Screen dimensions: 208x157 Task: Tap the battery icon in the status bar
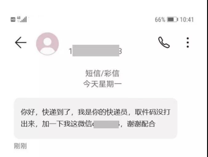[x=172, y=19]
